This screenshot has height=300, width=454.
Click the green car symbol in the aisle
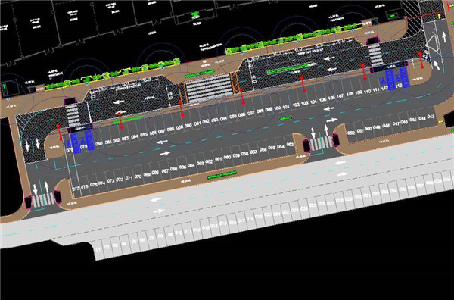pos(286,118)
